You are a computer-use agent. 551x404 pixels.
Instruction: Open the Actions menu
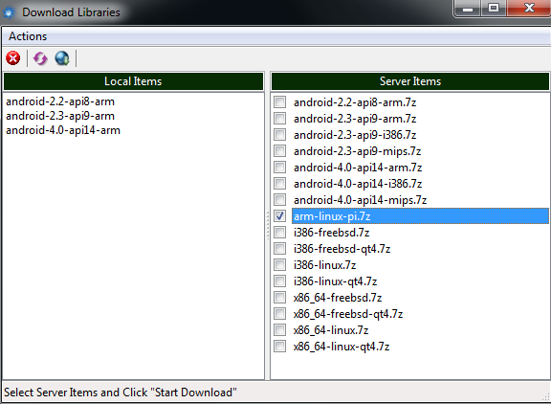coord(28,36)
